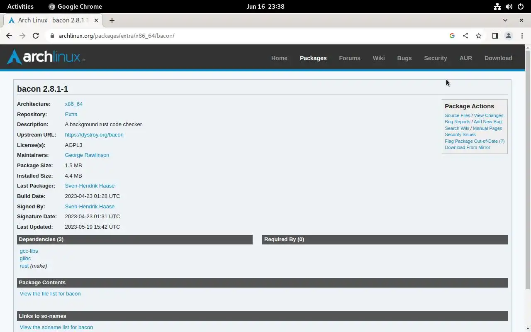Click Add New Bug link
This screenshot has height=332, width=531.
pyautogui.click(x=487, y=122)
